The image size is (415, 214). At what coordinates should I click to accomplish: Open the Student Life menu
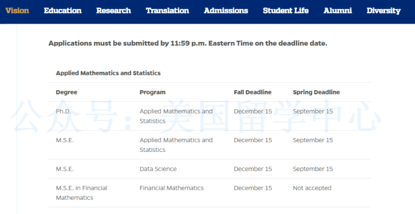click(286, 11)
